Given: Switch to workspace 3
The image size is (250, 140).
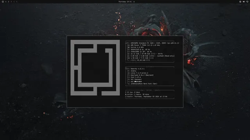Looking at the screenshot, I should 11,2.
